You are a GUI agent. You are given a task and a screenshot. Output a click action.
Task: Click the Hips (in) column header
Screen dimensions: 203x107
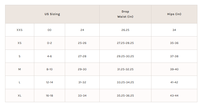pyautogui.click(x=174, y=14)
